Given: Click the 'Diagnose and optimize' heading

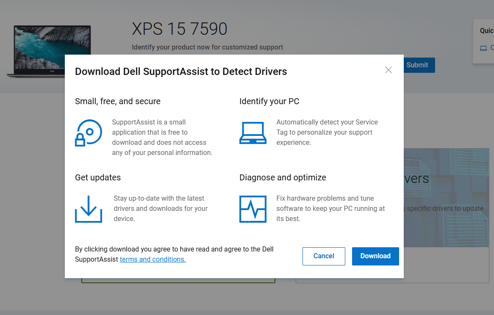Looking at the screenshot, I should coord(283,177).
